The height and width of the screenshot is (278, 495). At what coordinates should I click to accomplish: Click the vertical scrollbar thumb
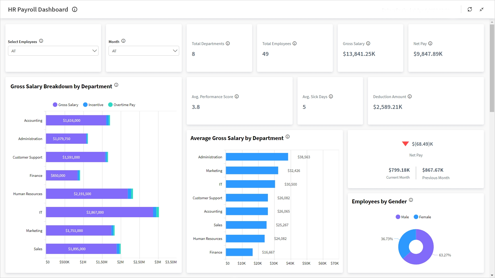pyautogui.click(x=492, y=68)
